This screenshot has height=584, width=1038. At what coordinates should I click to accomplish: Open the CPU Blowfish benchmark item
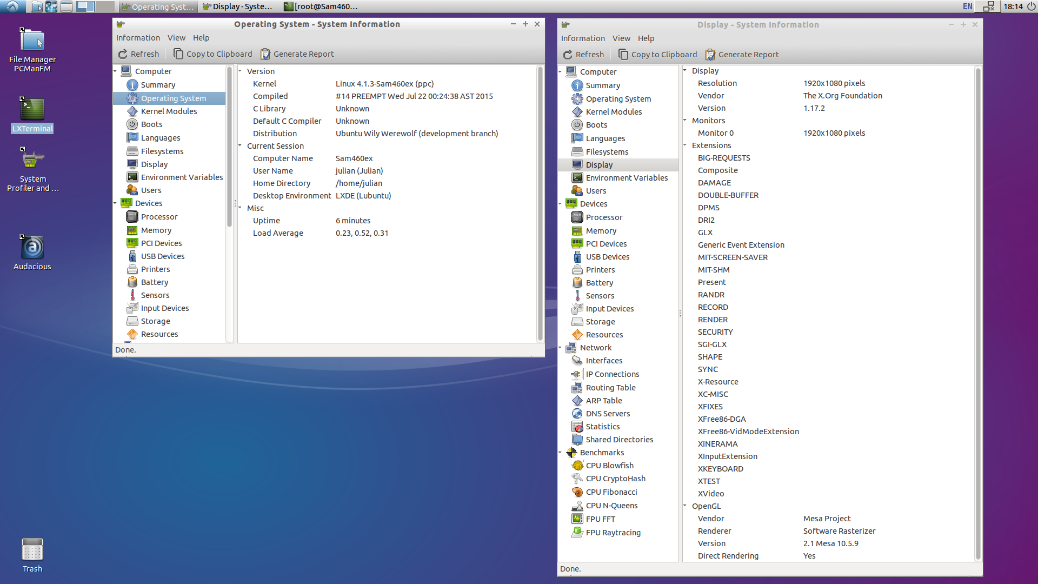tap(609, 466)
